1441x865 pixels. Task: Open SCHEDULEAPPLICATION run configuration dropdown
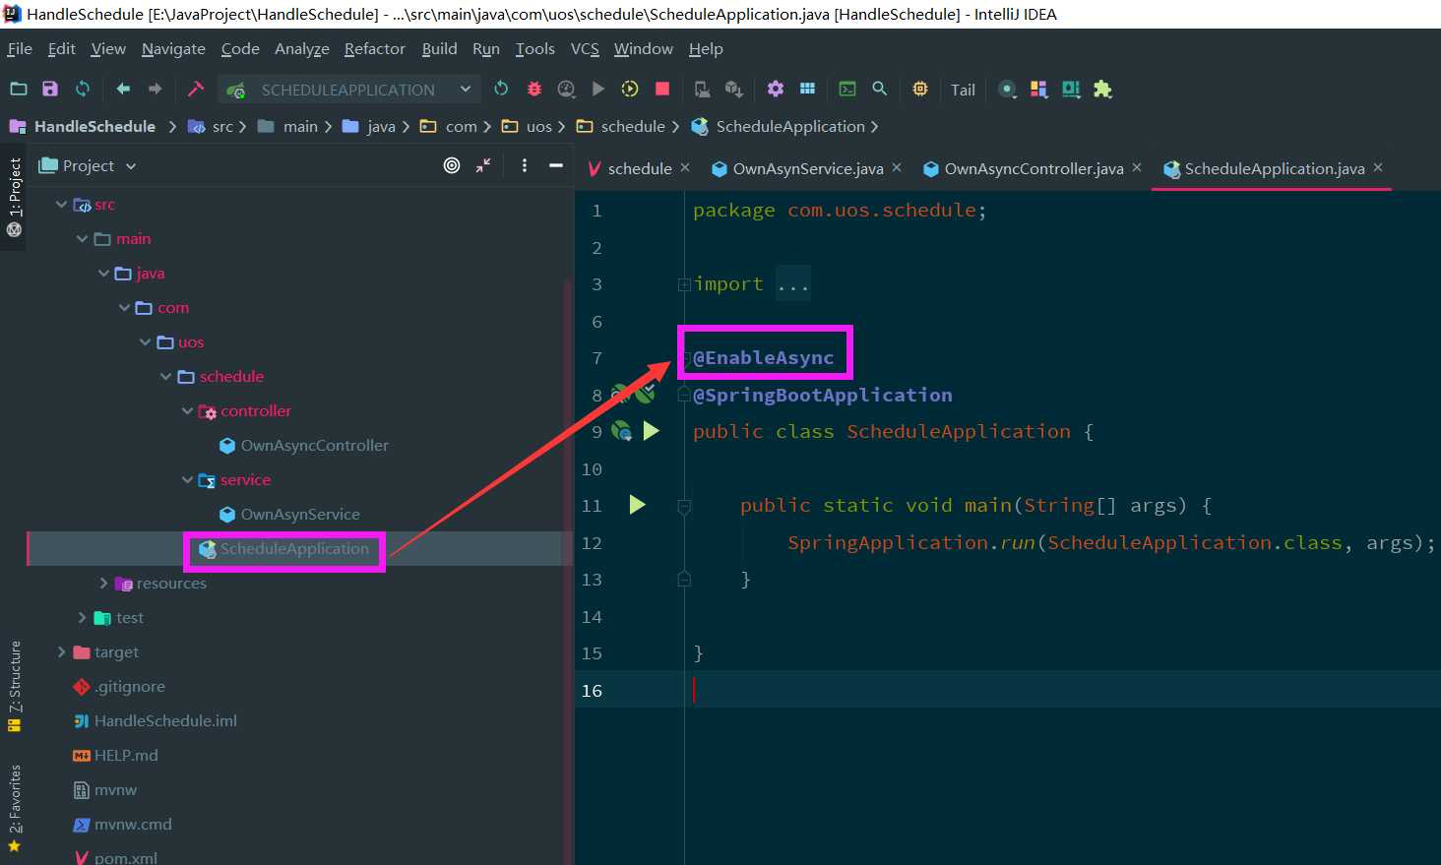[349, 90]
